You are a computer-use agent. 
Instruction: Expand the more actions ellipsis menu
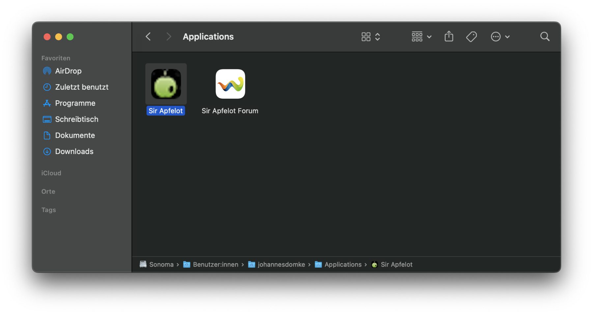coord(500,37)
